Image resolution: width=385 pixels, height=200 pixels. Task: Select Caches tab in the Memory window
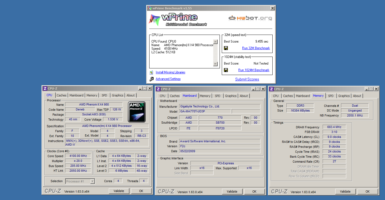[288, 96]
